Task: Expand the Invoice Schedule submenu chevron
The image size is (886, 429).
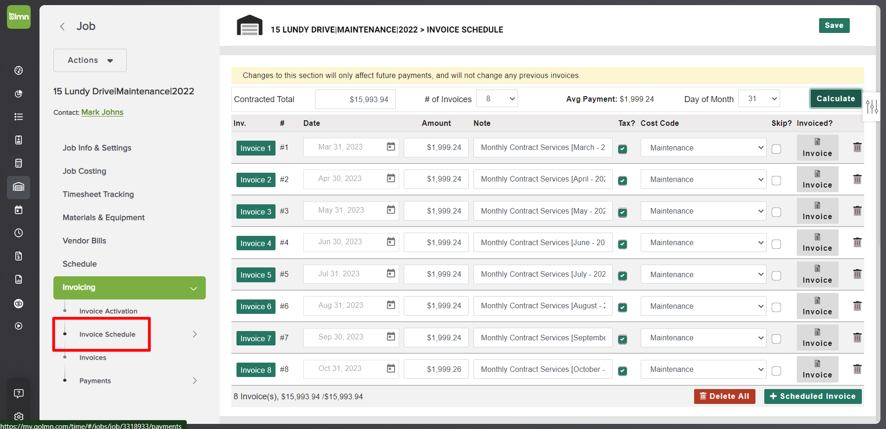Action: (195, 334)
